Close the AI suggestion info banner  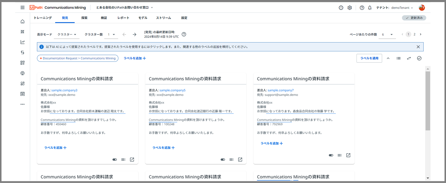pos(418,47)
